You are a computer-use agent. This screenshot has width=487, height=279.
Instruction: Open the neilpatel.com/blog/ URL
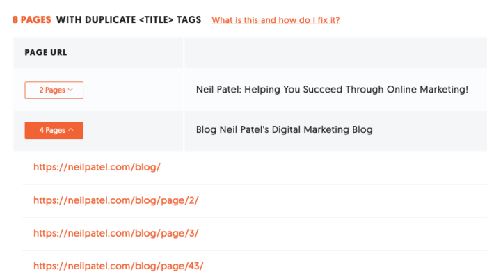pyautogui.click(x=97, y=167)
